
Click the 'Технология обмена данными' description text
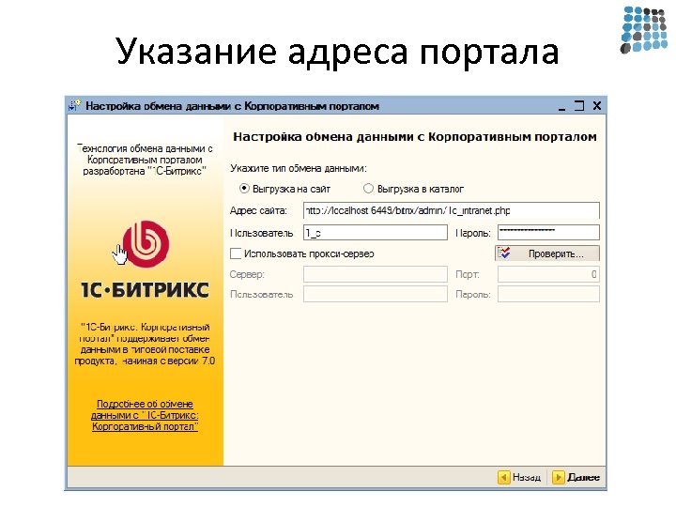(145, 160)
